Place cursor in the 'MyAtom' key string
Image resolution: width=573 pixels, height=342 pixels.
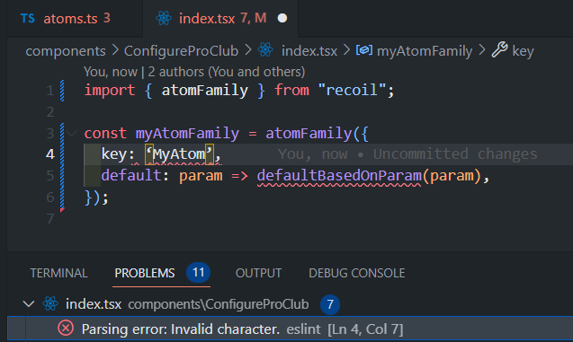pyautogui.click(x=179, y=154)
